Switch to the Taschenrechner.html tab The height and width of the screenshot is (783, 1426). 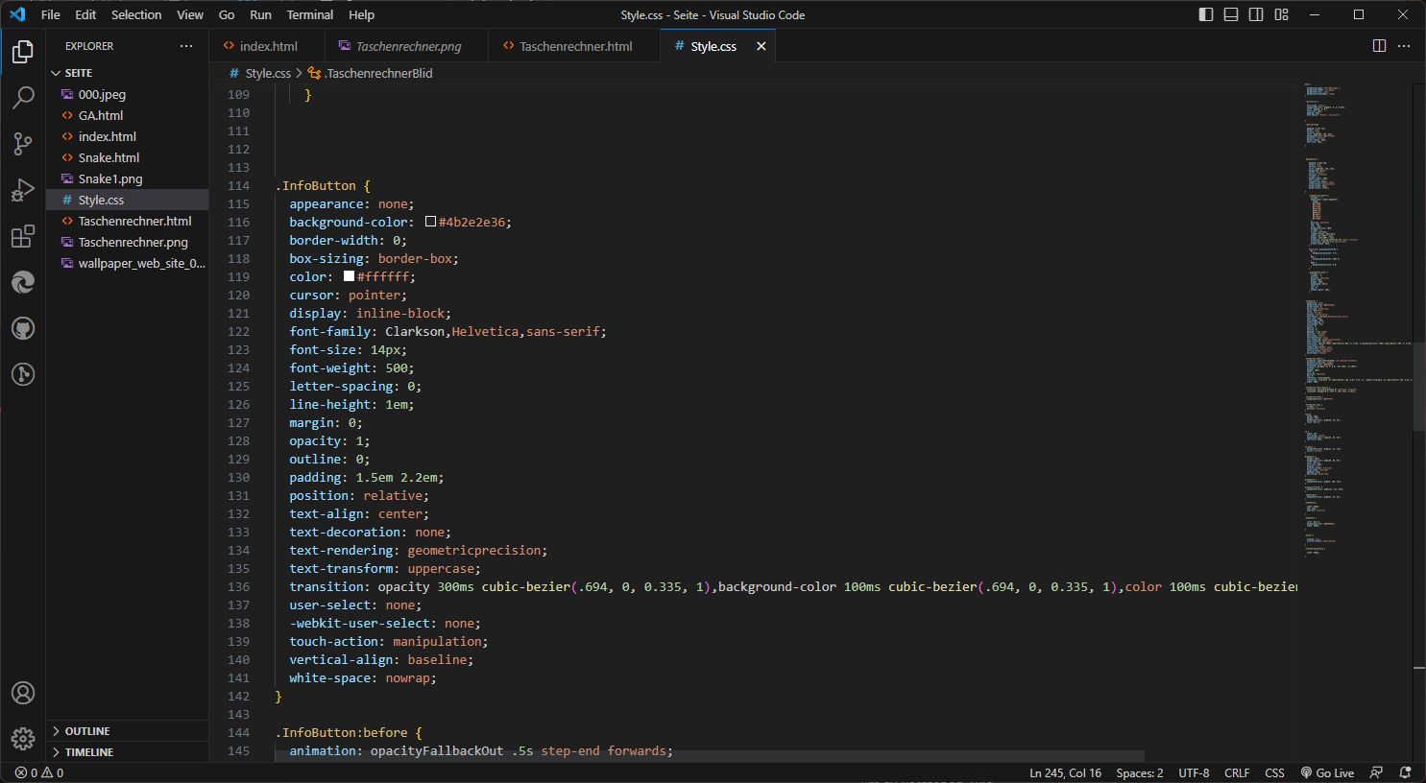[575, 46]
